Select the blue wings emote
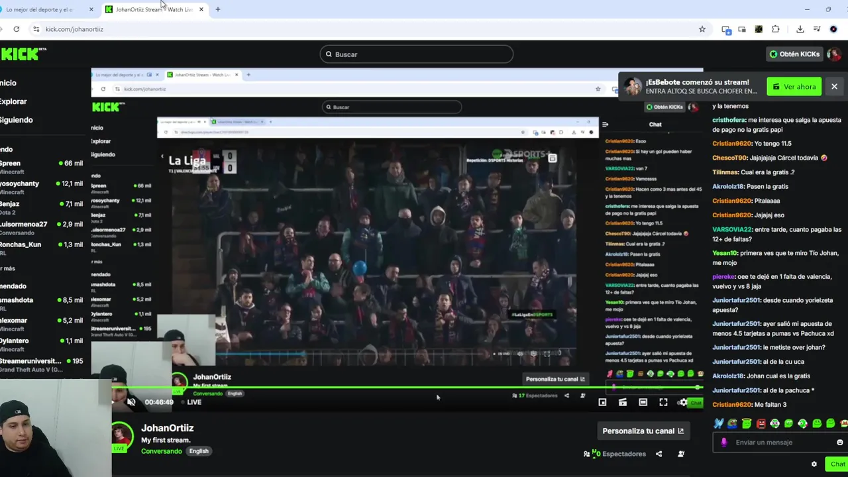 [718, 423]
